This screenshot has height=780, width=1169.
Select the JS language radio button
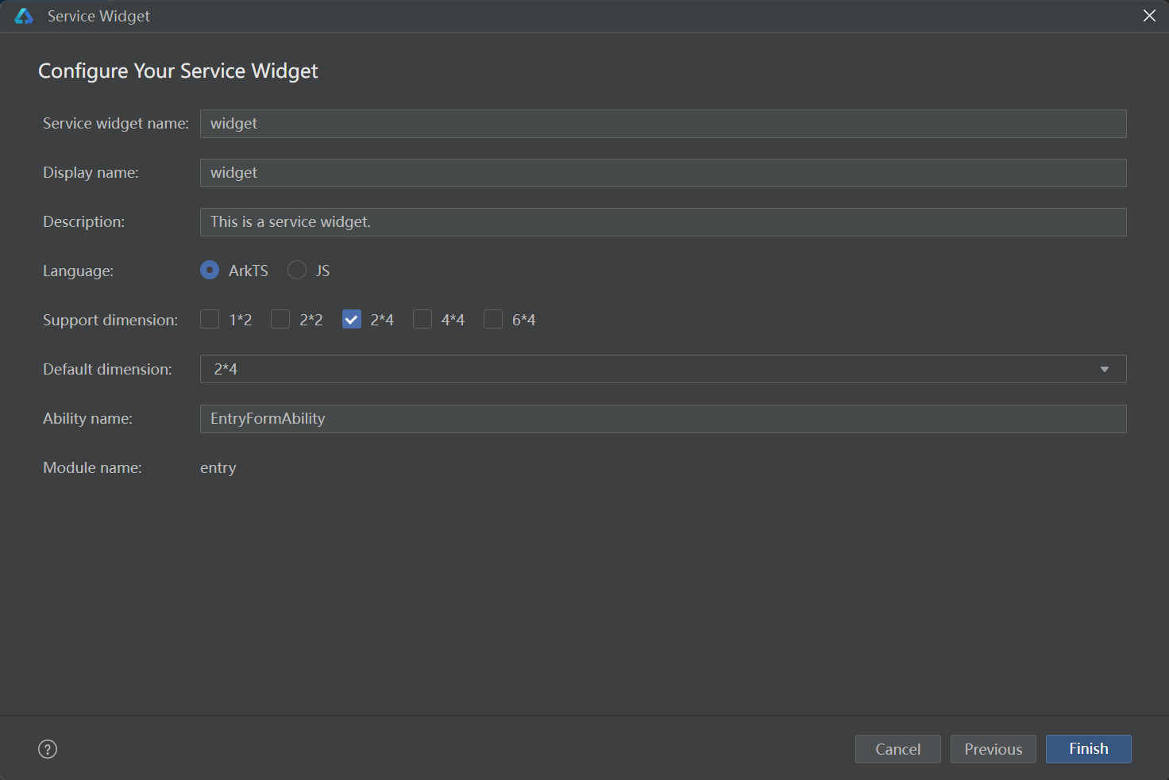[297, 271]
